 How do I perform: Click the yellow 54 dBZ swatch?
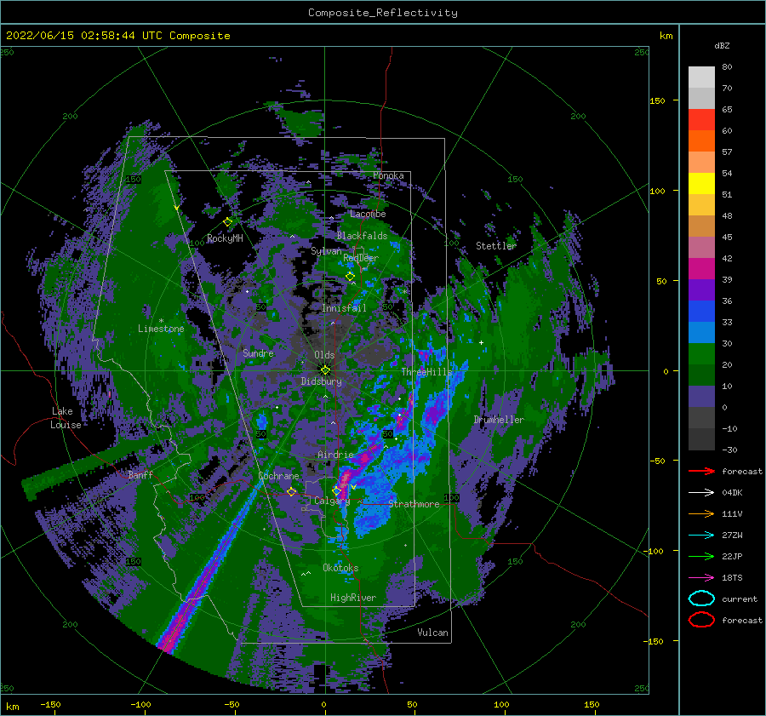point(701,183)
